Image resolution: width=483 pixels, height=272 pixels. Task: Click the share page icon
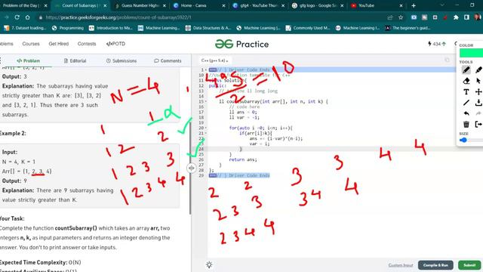point(390,17)
